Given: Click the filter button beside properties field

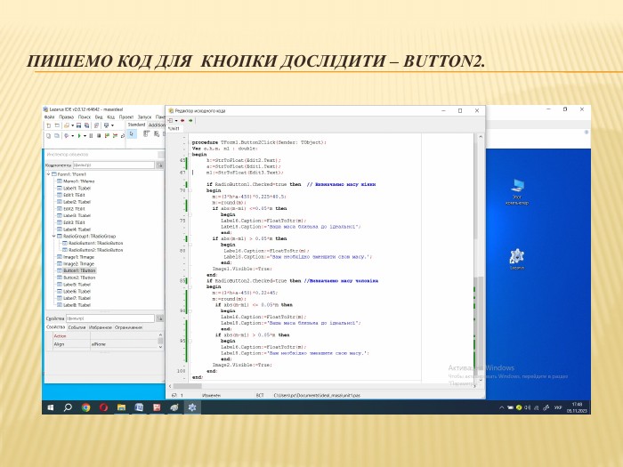Looking at the screenshot, I should 159,318.
